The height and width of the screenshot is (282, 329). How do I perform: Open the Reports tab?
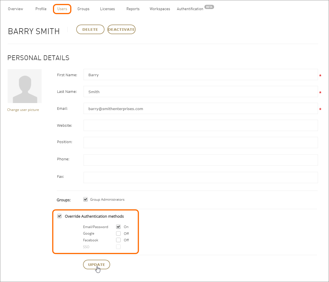click(x=133, y=9)
